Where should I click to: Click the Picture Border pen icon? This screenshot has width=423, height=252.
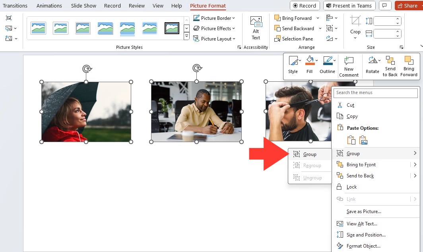(196, 18)
